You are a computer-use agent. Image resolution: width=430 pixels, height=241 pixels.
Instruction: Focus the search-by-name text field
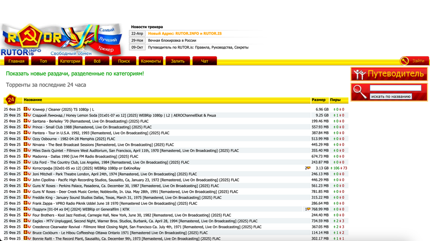[x=395, y=88]
